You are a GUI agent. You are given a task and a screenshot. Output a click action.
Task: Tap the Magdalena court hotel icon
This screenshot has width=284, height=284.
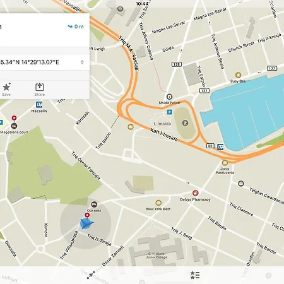coord(14,126)
